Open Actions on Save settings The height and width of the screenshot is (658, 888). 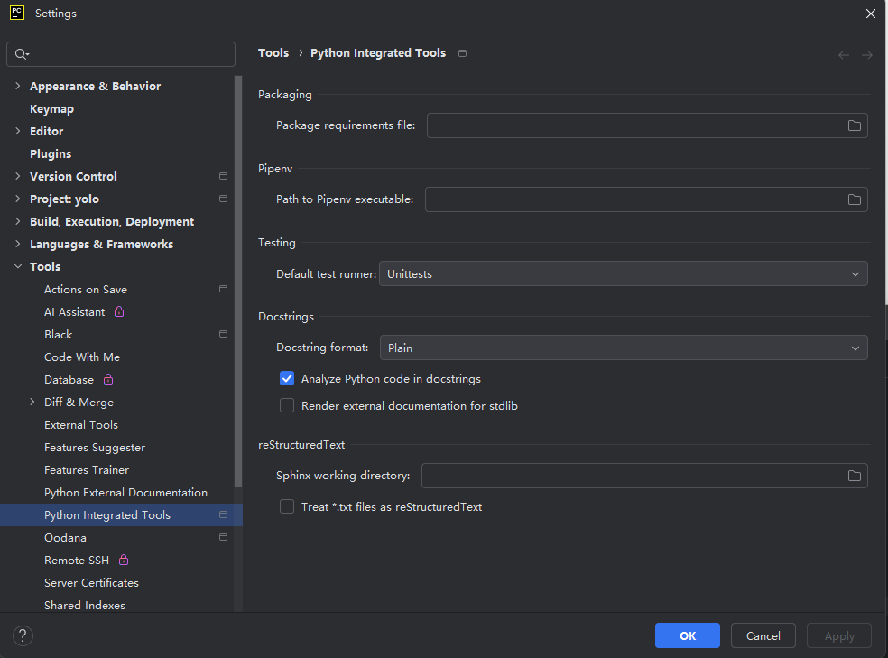pos(86,290)
